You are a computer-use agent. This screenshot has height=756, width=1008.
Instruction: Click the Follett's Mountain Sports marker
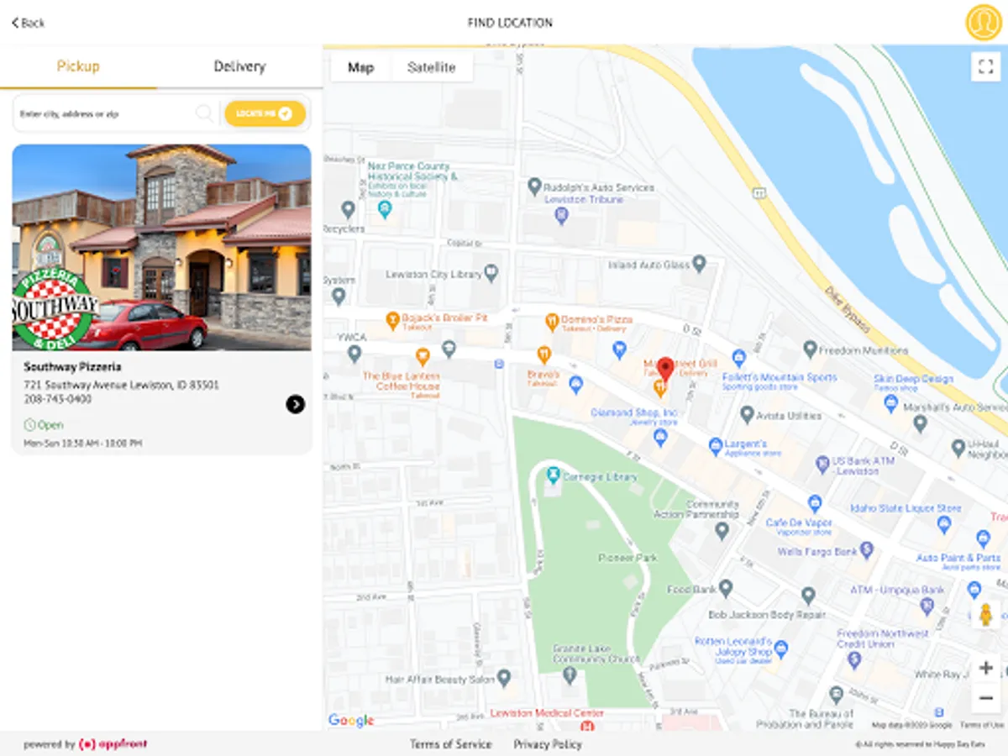738,358
